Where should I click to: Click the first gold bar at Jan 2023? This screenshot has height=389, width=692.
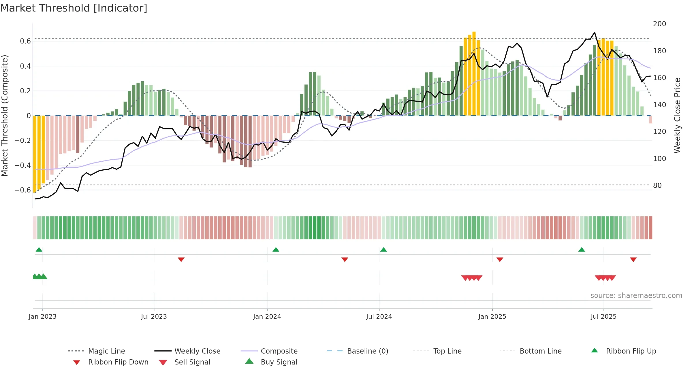pyautogui.click(x=35, y=154)
